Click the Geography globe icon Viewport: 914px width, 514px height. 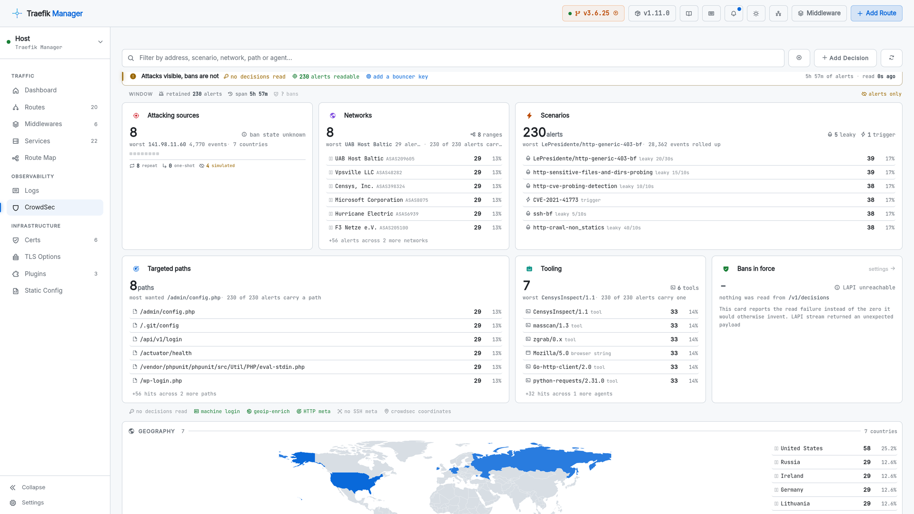131,431
